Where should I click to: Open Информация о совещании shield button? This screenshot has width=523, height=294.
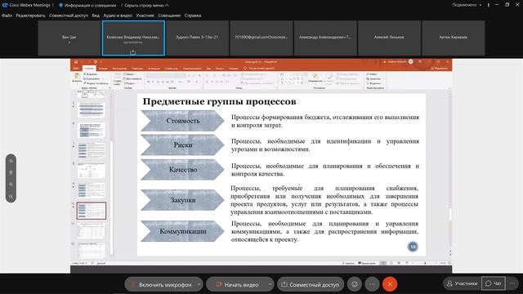click(x=87, y=6)
